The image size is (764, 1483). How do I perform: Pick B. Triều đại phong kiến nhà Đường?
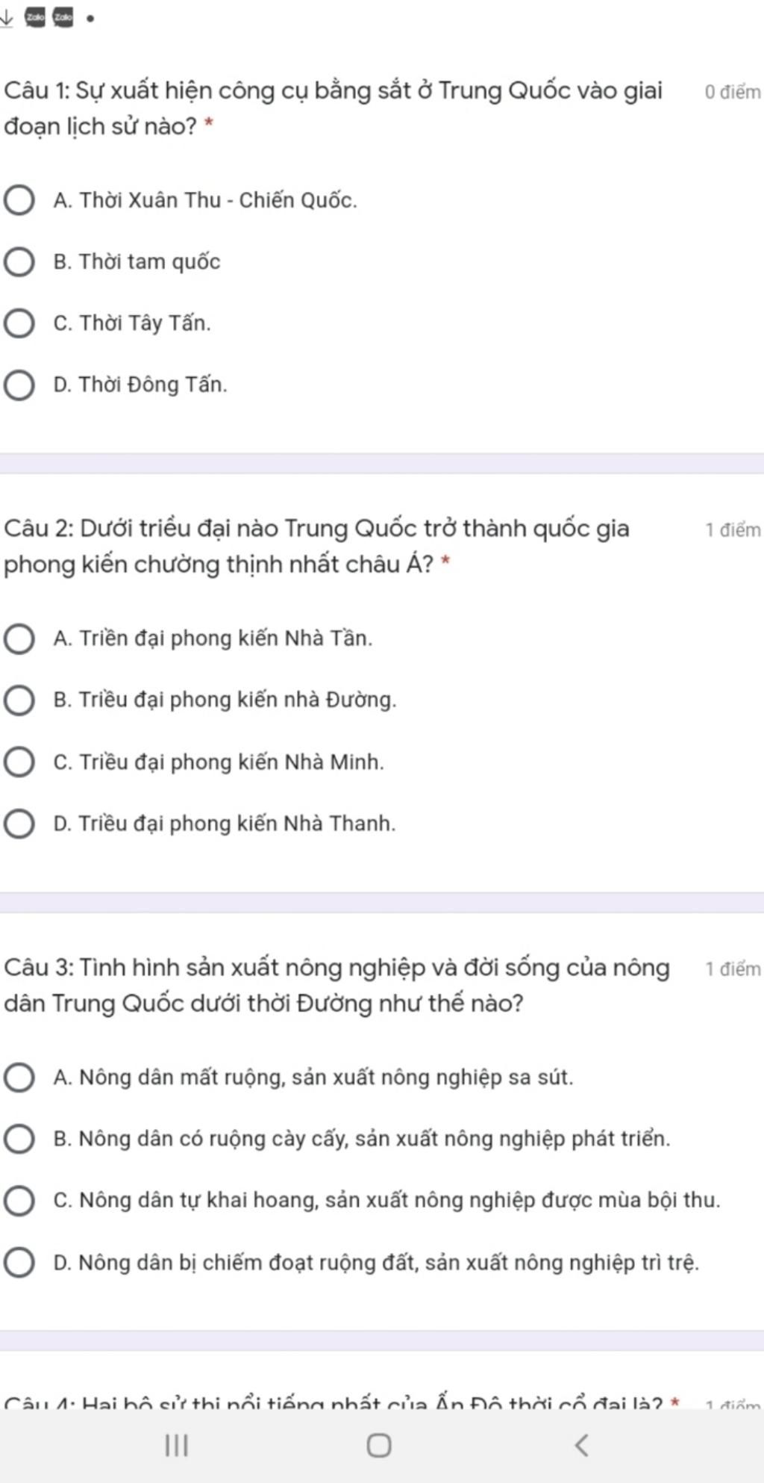click(x=200, y=700)
